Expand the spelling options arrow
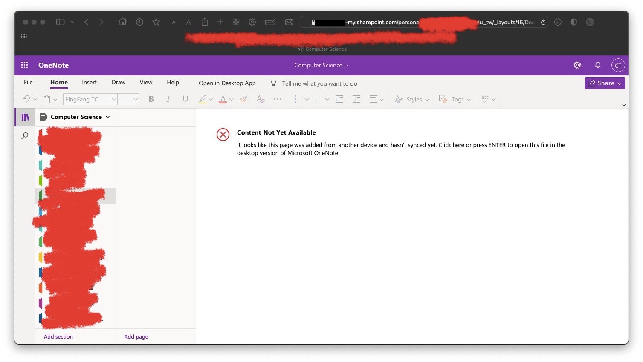 493,100
